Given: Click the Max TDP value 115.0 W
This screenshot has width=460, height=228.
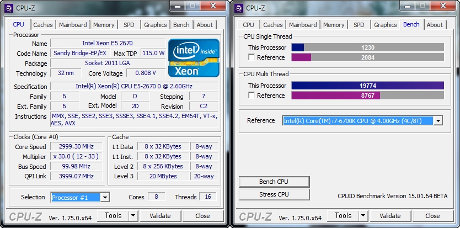Looking at the screenshot, I should pyautogui.click(x=153, y=53).
